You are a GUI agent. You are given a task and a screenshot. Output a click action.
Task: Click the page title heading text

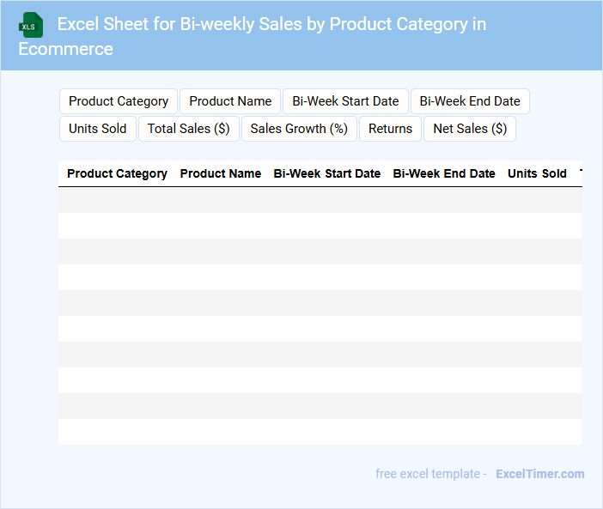click(x=271, y=24)
